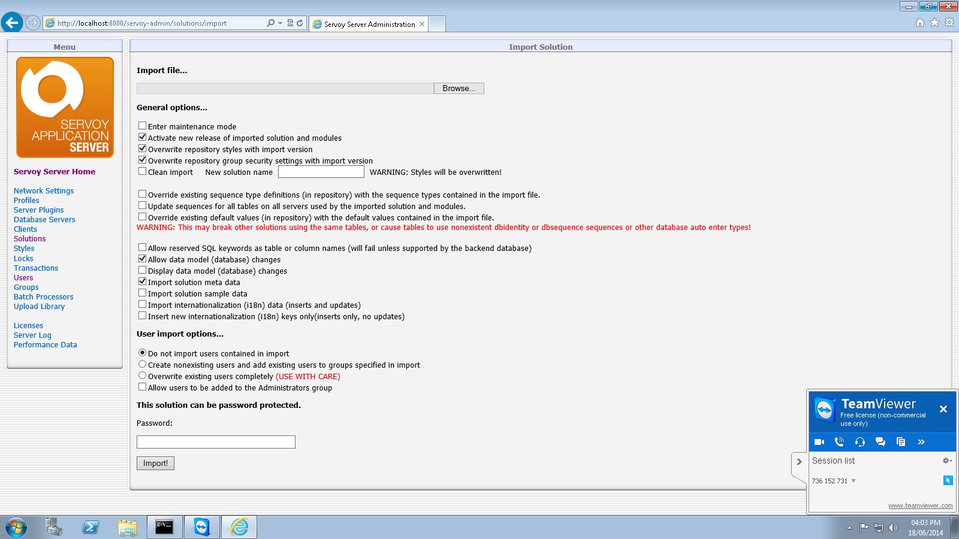Click the Action Center flag tray icon
Image resolution: width=959 pixels, height=539 pixels.
click(864, 528)
